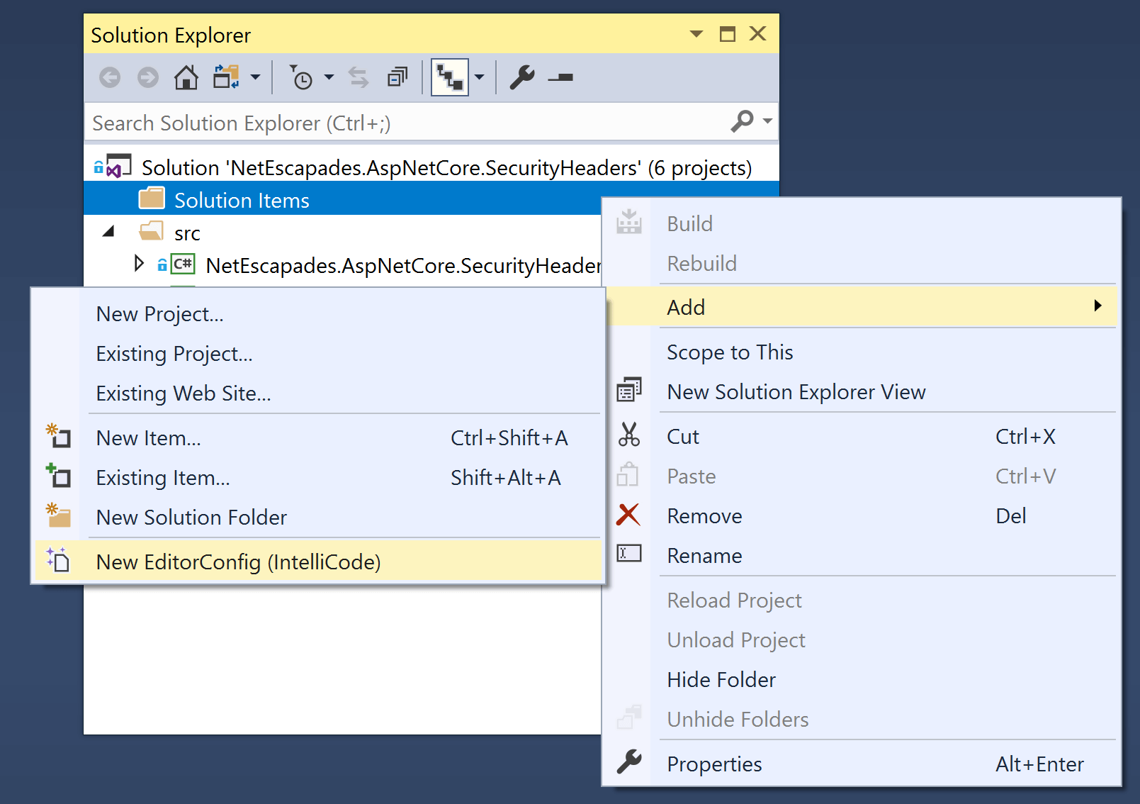Click the C# project icon
1140x804 pixels.
coord(183,264)
